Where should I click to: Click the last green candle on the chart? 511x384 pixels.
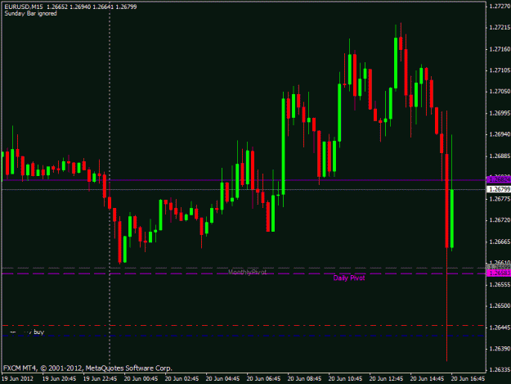[x=452, y=219]
